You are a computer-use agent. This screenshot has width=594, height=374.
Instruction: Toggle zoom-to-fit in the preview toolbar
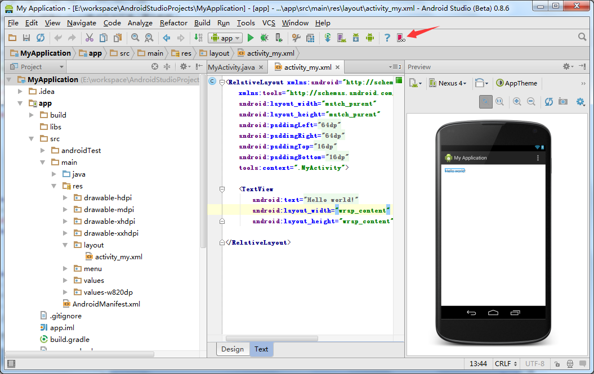[486, 101]
